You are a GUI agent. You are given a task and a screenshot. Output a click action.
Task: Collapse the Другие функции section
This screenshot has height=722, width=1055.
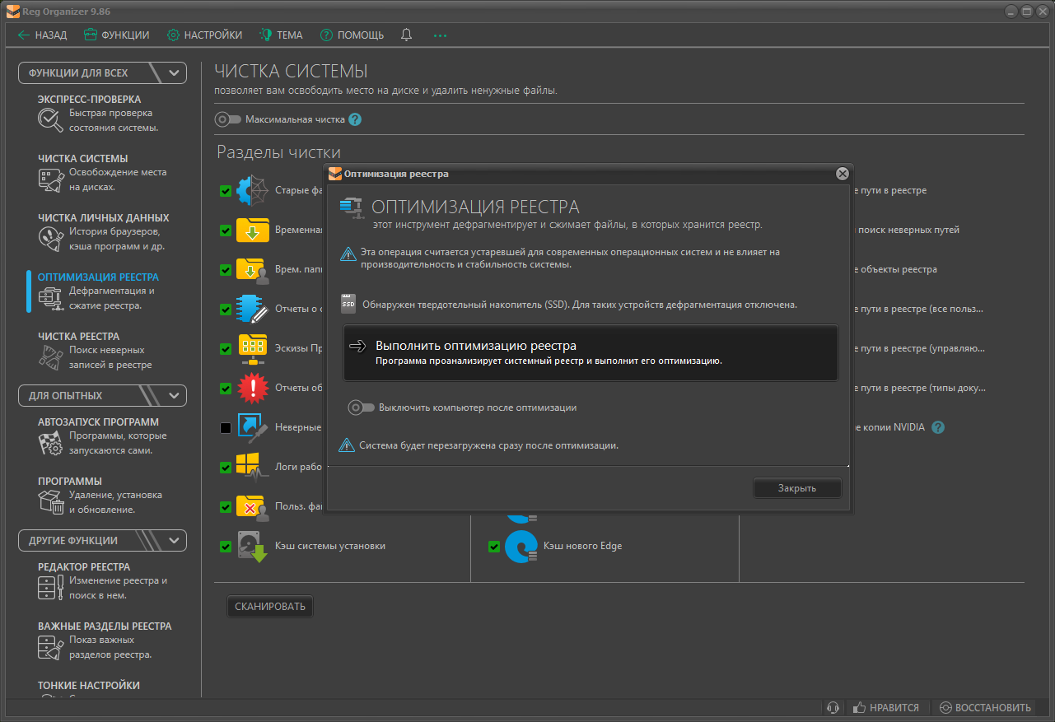tap(174, 541)
